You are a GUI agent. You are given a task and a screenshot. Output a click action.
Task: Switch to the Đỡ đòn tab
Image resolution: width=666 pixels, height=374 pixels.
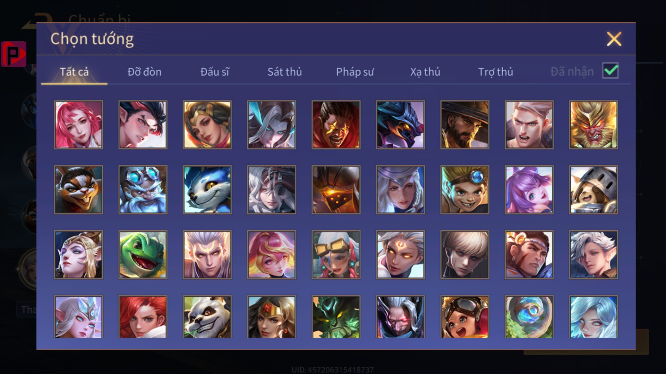[145, 72]
